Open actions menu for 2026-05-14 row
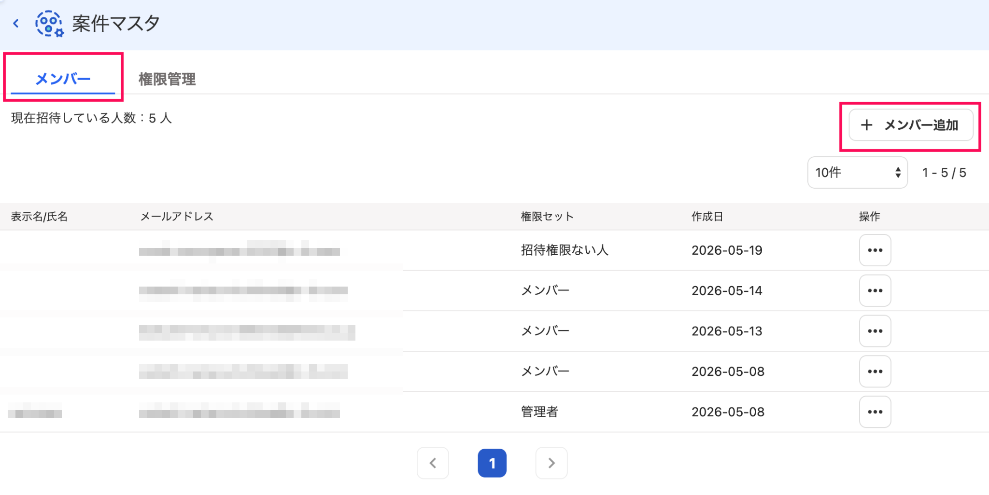The width and height of the screenshot is (989, 495). click(x=875, y=290)
